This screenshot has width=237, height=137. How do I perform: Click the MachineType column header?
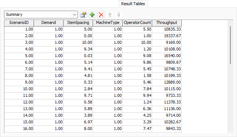108,23
